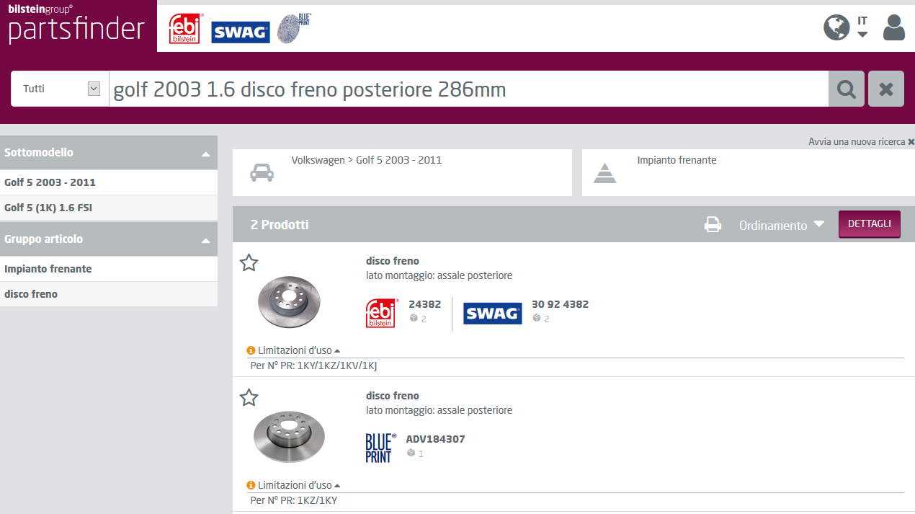Click package quantity icon under ADV184307

click(411, 453)
